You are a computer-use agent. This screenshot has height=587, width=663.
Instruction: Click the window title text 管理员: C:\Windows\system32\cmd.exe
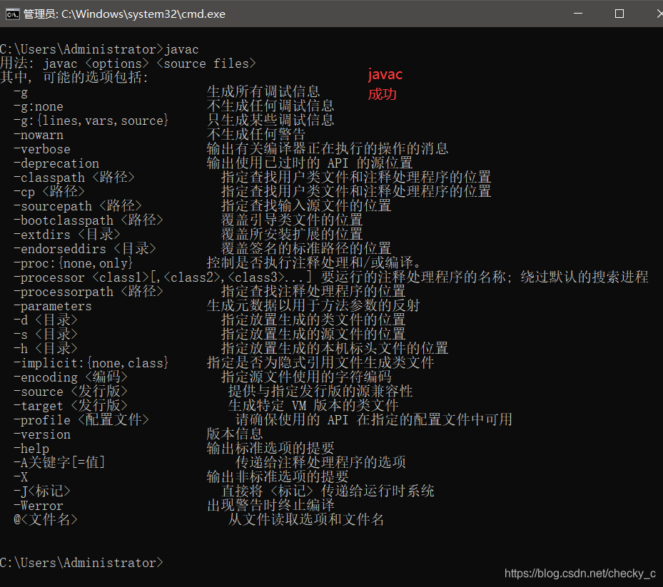click(x=124, y=14)
